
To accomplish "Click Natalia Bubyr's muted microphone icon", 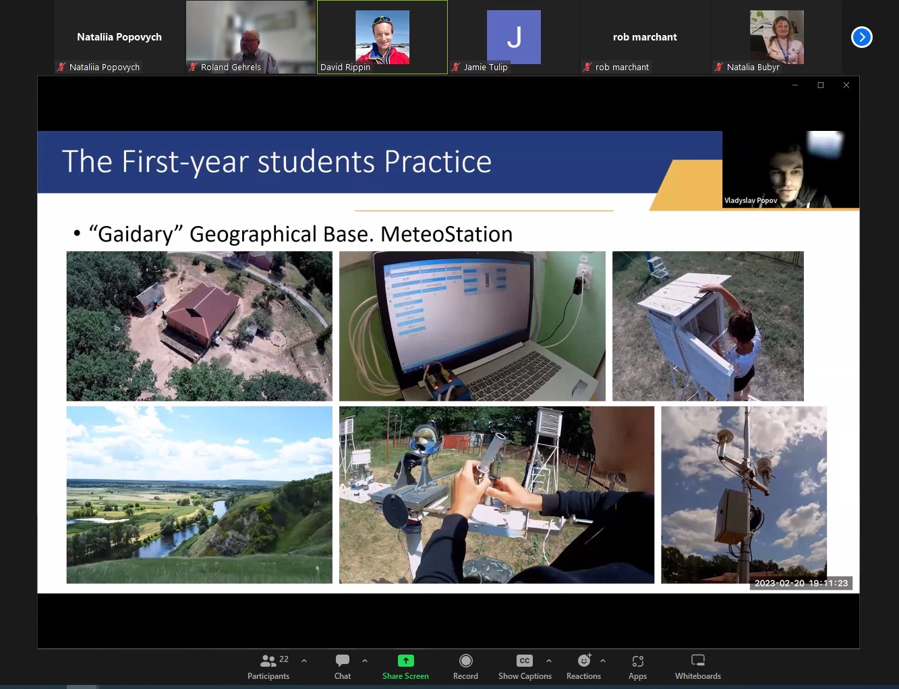I will 719,67.
